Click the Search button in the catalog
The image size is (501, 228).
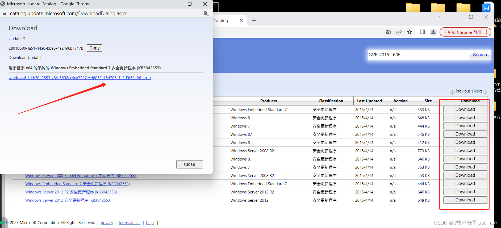click(480, 55)
